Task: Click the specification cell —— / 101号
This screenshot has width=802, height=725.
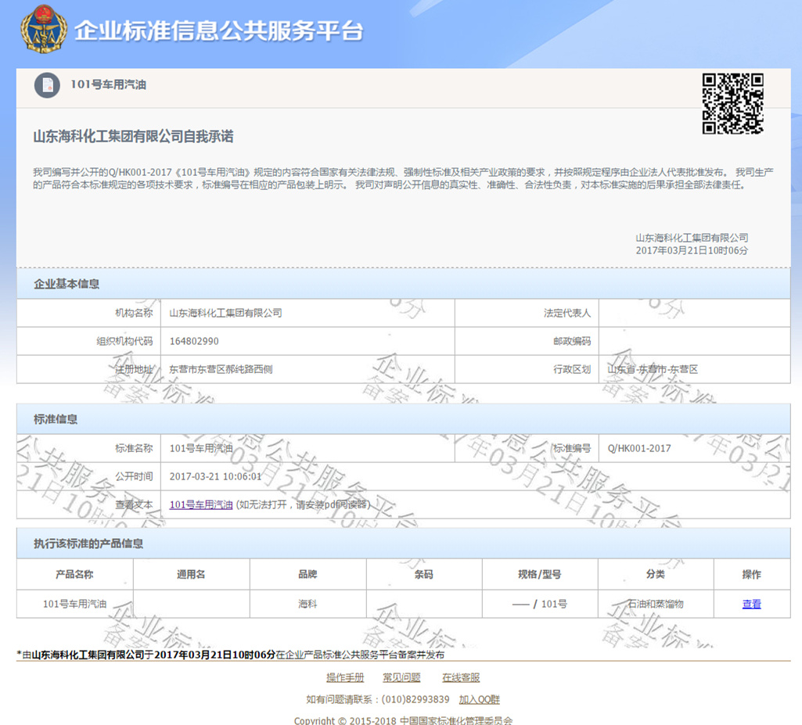Action: 540,604
